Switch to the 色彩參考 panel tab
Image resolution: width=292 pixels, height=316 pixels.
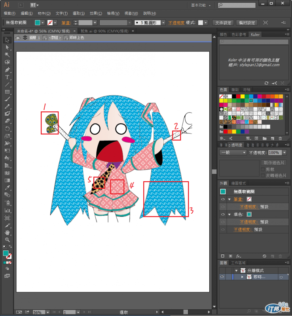[x=239, y=34]
